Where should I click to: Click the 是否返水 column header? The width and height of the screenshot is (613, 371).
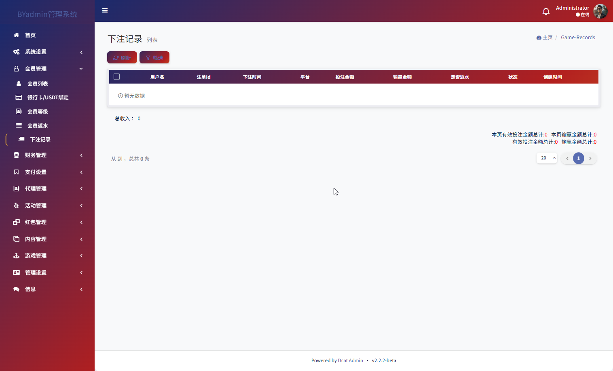click(460, 77)
